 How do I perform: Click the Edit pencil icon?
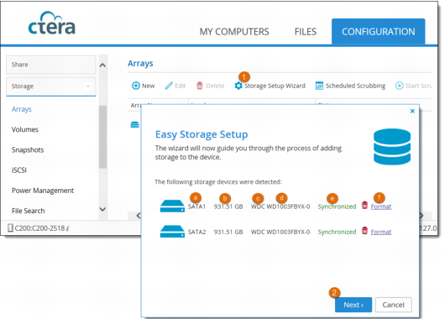[x=169, y=86]
